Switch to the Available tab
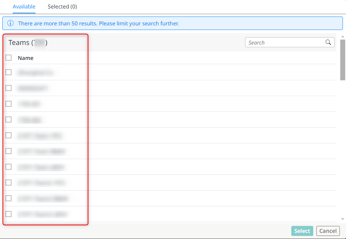346x239 pixels. (x=24, y=7)
